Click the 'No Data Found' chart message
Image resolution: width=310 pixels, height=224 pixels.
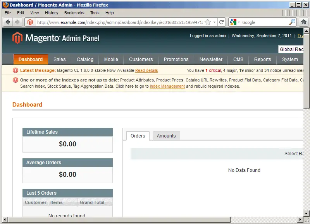(x=244, y=170)
